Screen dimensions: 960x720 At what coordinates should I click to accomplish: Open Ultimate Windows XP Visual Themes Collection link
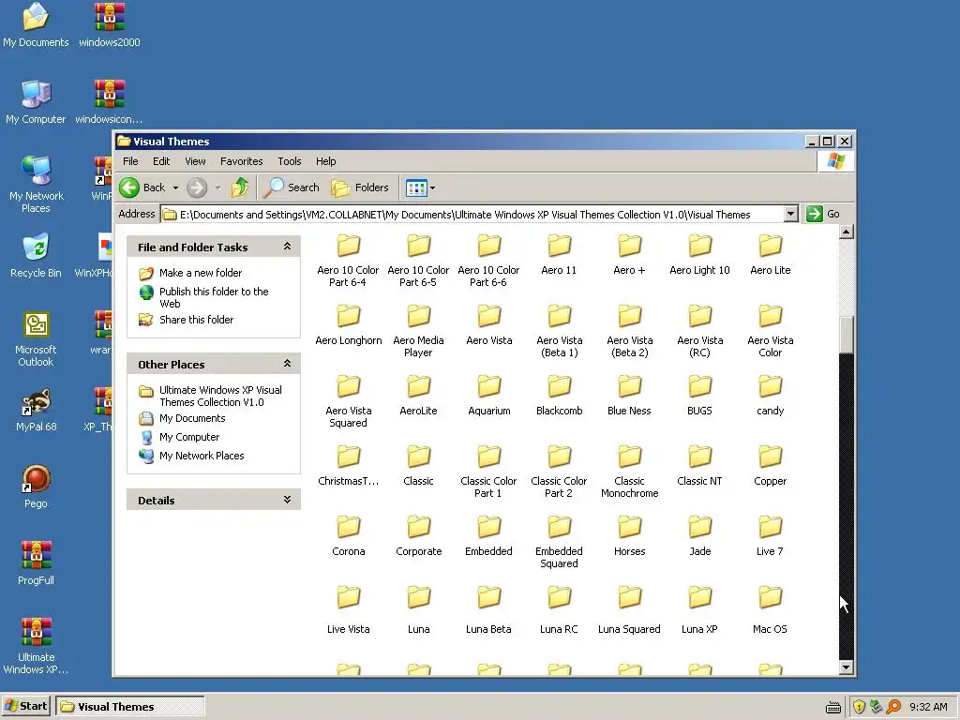pos(220,397)
